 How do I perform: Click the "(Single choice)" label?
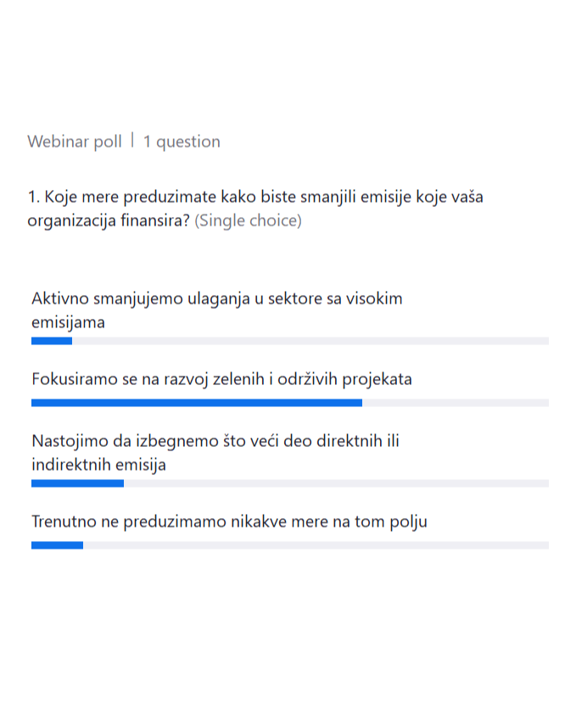(249, 221)
